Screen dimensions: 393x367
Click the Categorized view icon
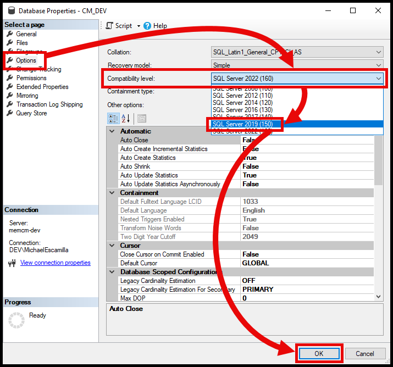pos(114,118)
